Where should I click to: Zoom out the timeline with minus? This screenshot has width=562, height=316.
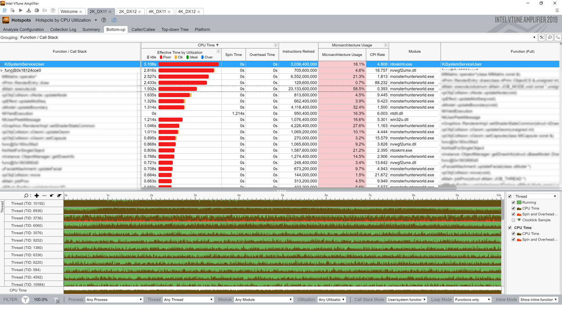[44, 196]
